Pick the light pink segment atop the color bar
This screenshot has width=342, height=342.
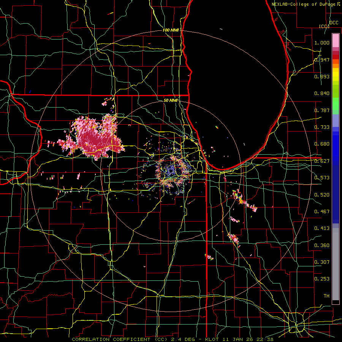[336, 41]
